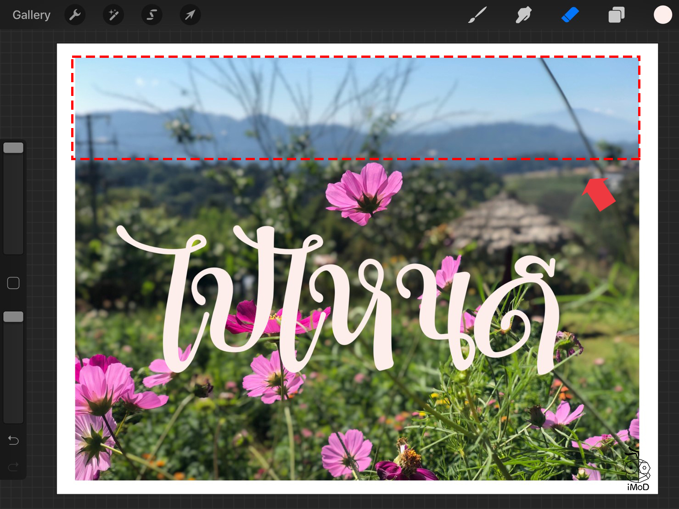Viewport: 679px width, 509px height.
Task: Switch to the Paint brush tool
Action: 477,15
